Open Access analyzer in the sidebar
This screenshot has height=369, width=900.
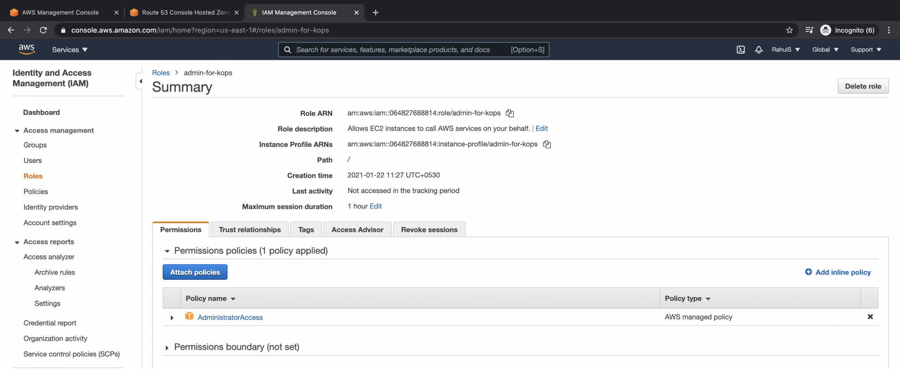(49, 257)
